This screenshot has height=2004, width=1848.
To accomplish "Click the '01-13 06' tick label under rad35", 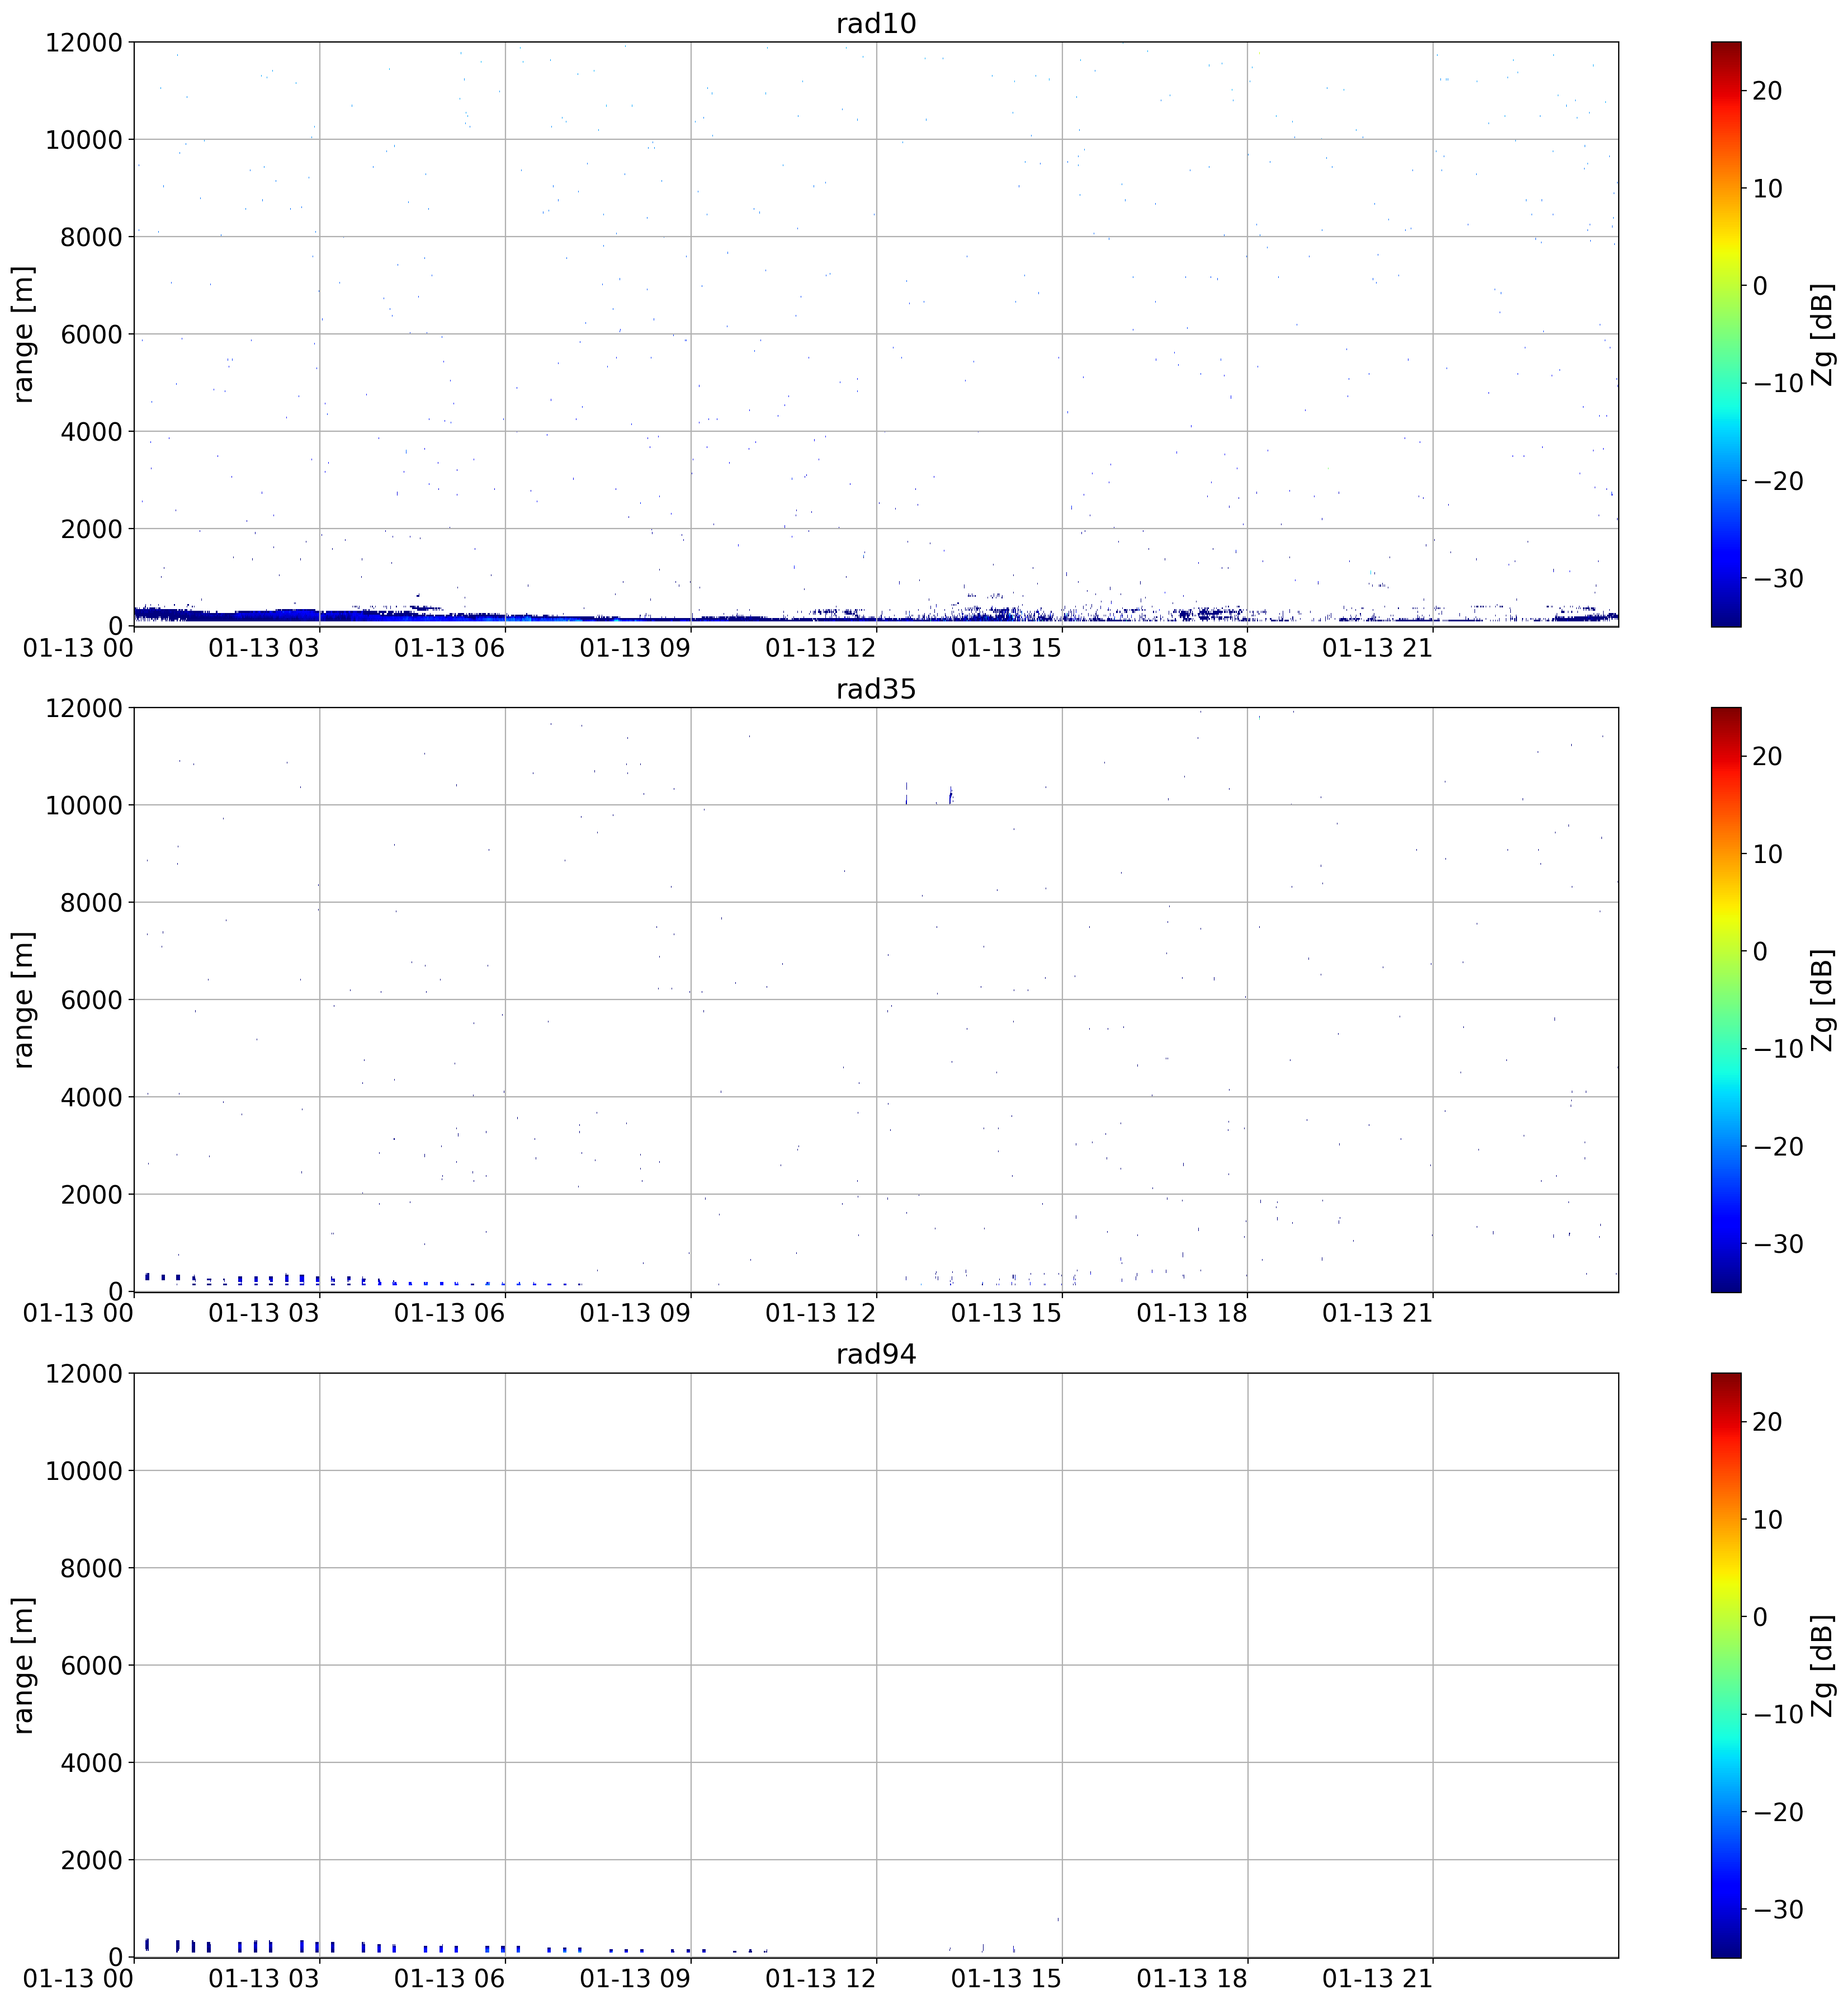I will pos(450,1314).
